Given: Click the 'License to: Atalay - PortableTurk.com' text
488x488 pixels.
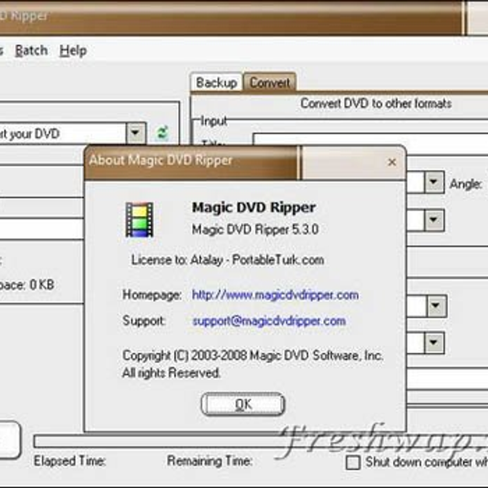Looking at the screenshot, I should 228,260.
